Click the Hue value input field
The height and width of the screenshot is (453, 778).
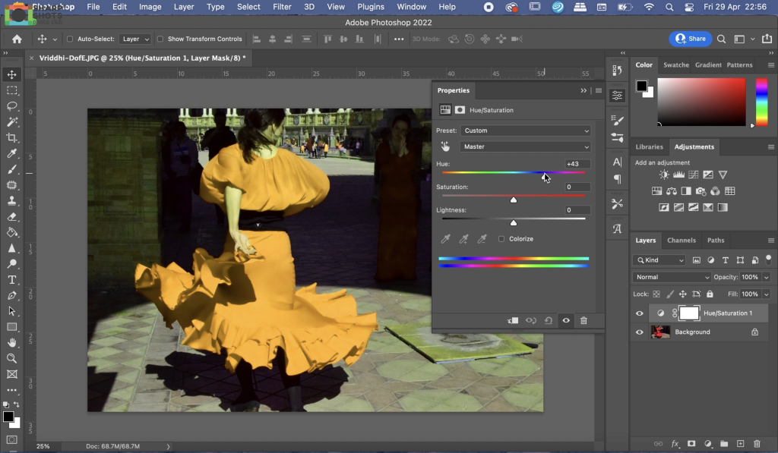tap(577, 164)
